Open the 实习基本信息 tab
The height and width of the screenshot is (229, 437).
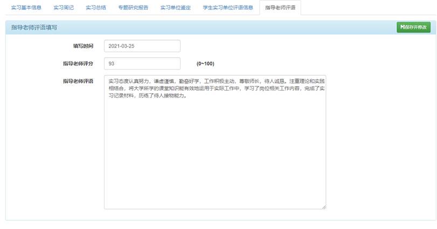26,8
